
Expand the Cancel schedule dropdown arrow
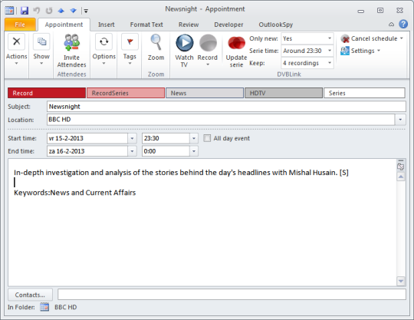click(401, 38)
